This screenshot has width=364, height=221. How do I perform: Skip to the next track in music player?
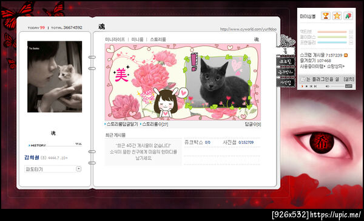tap(315, 86)
